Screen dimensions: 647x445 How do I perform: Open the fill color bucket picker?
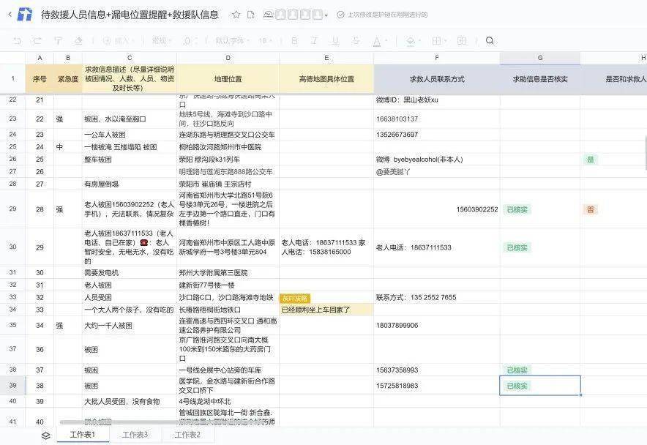pos(411,41)
